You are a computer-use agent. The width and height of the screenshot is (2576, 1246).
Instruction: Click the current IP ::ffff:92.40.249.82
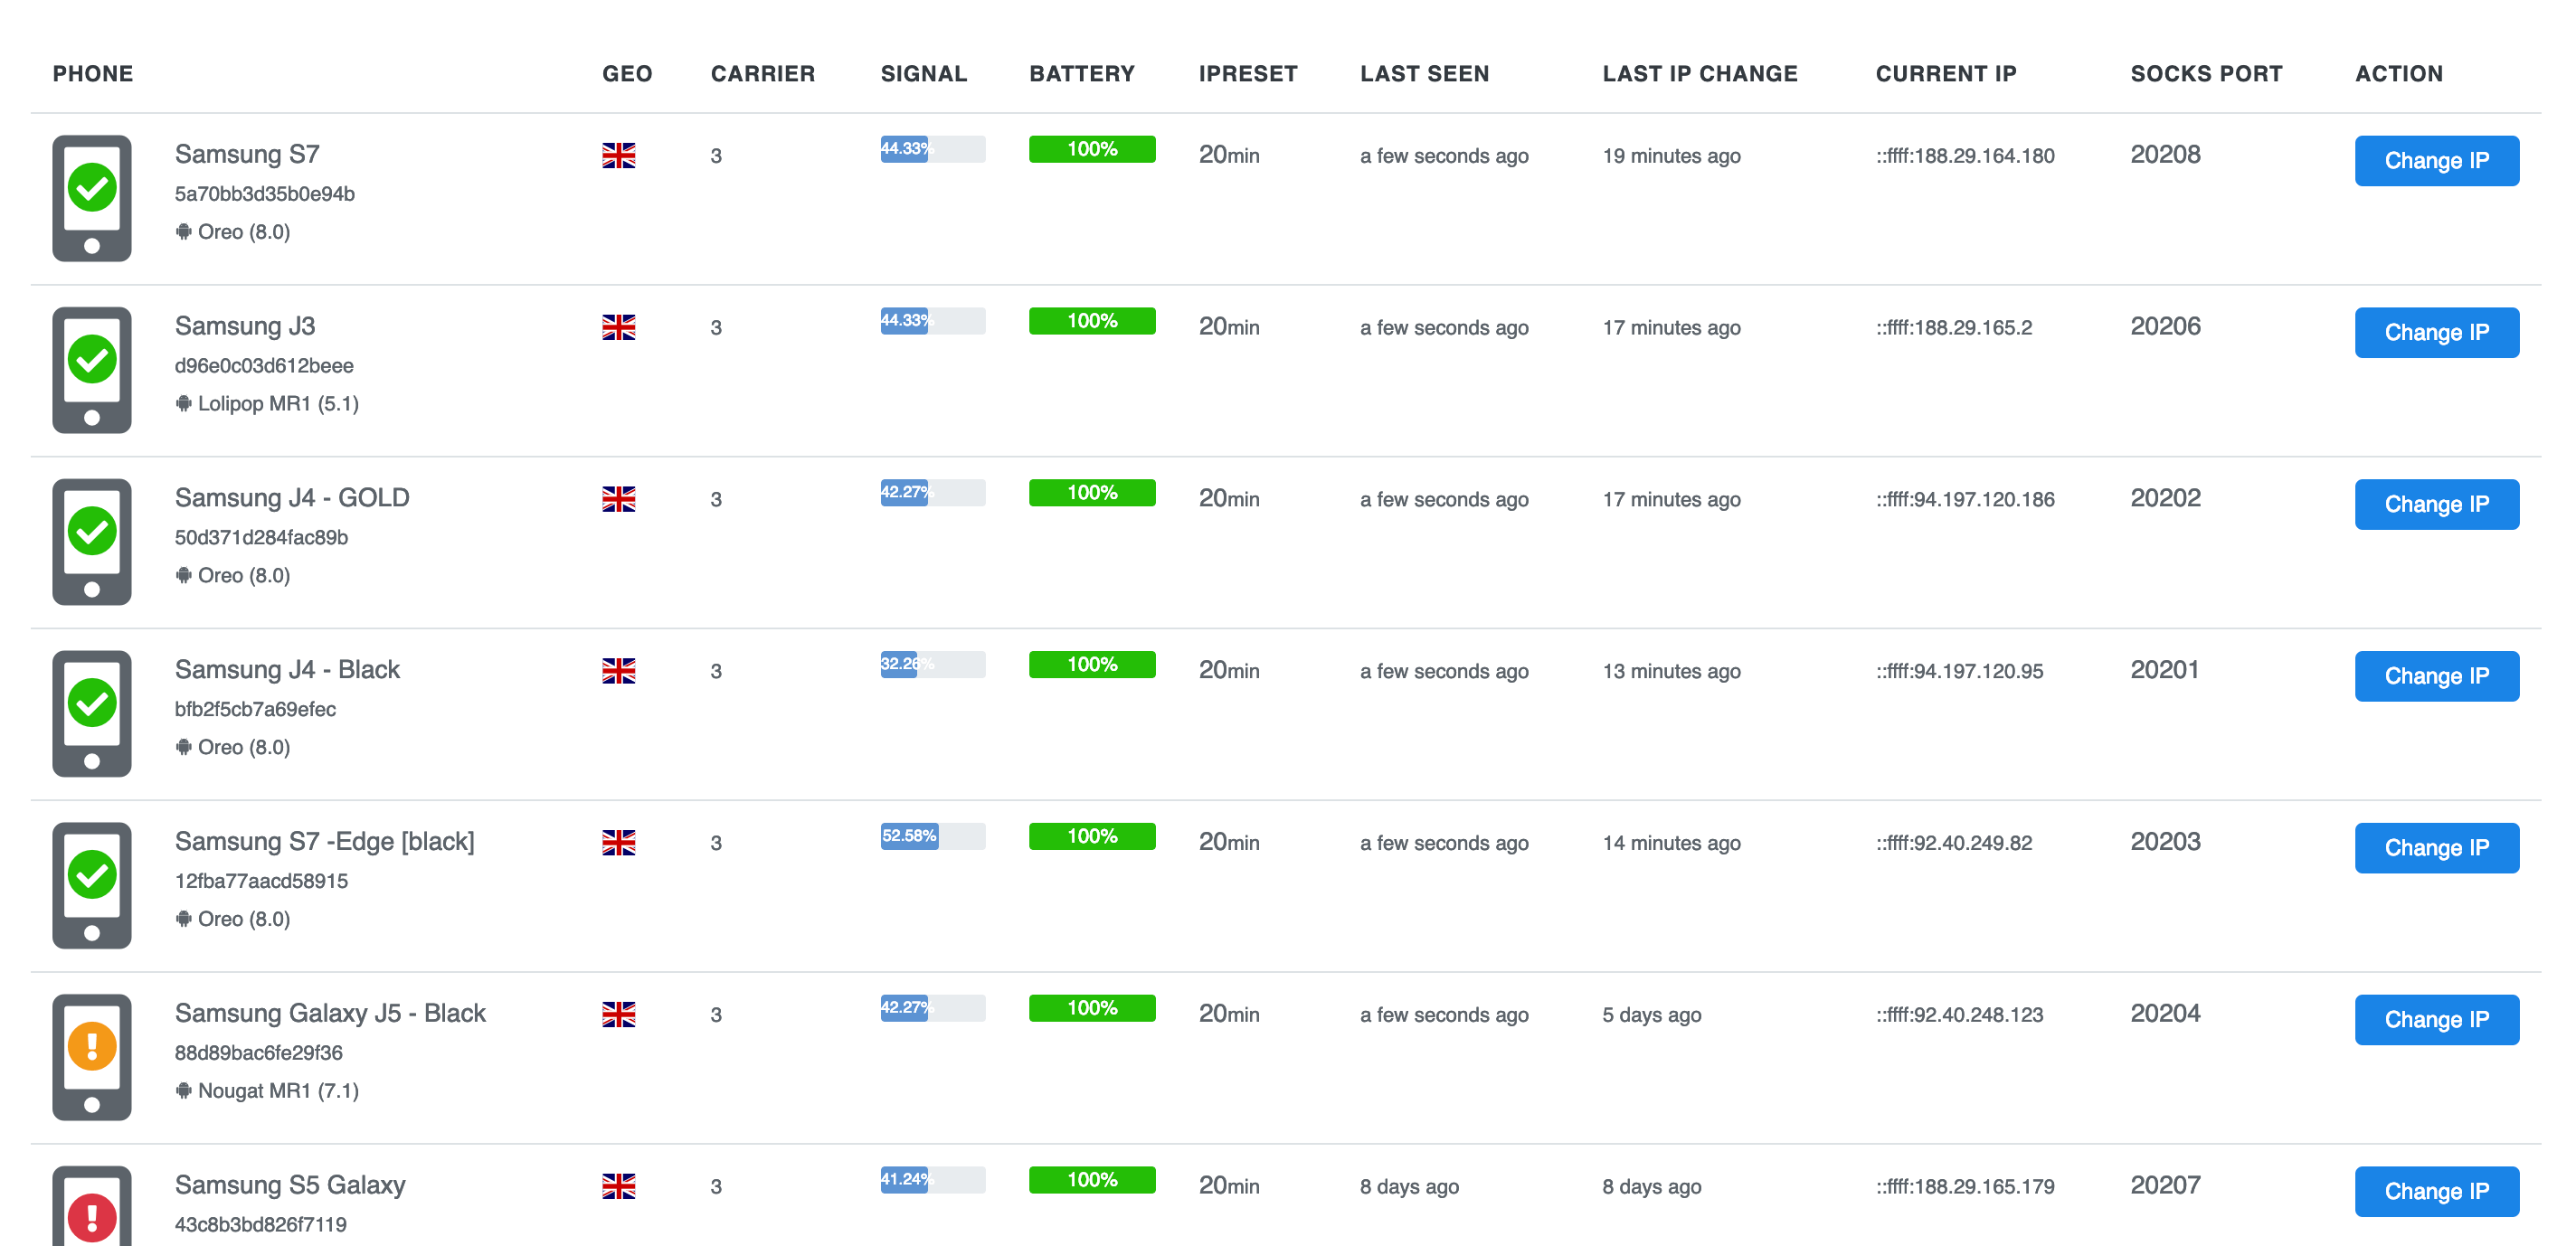(x=1953, y=843)
